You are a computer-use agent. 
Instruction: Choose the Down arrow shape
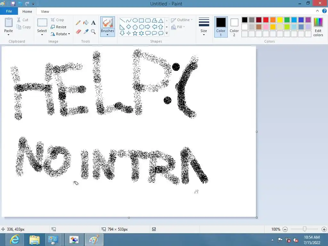tap(122, 33)
